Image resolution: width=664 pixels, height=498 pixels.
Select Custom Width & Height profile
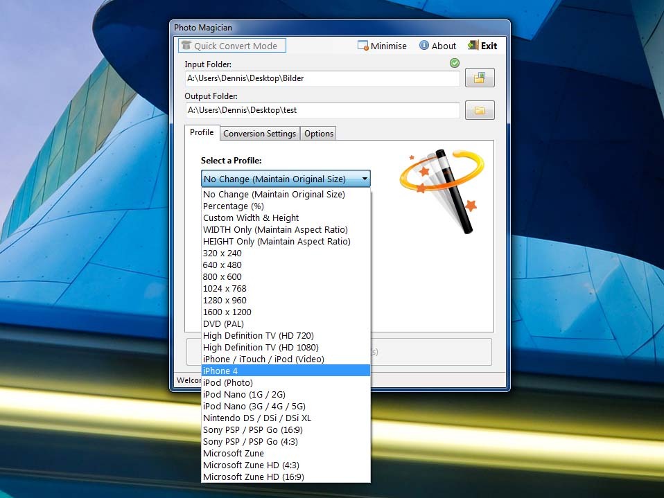(x=286, y=218)
